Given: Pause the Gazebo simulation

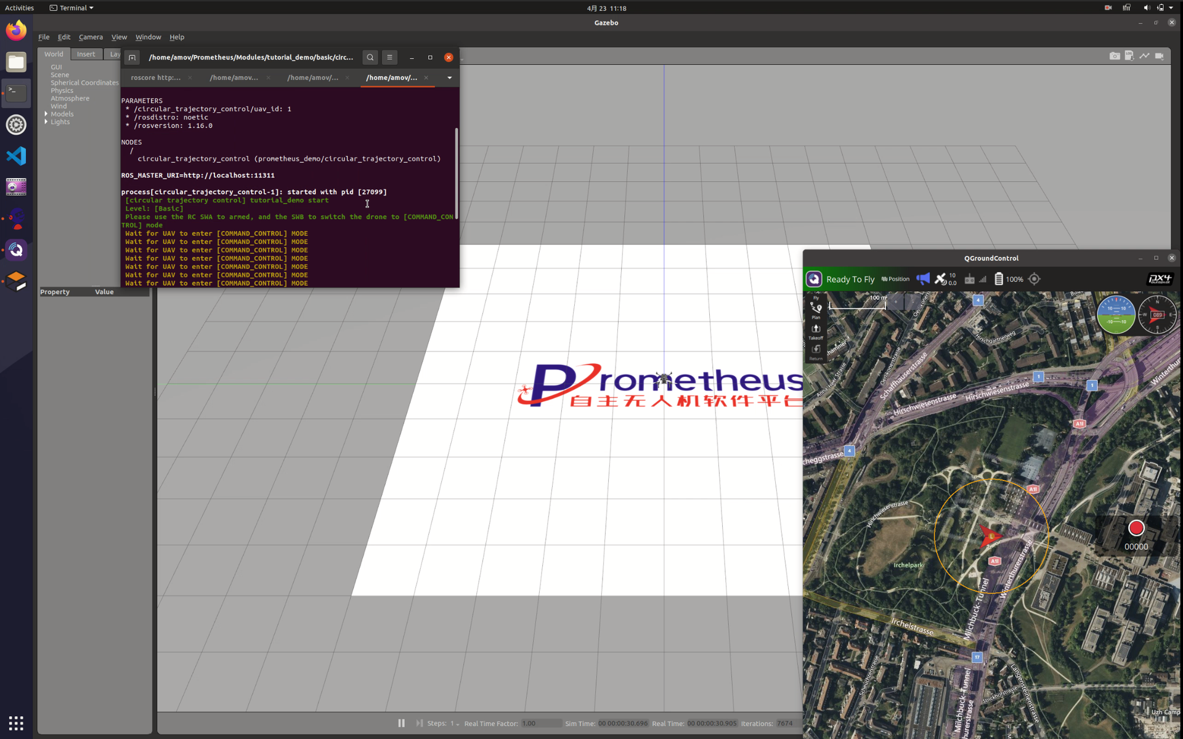Looking at the screenshot, I should tap(401, 723).
